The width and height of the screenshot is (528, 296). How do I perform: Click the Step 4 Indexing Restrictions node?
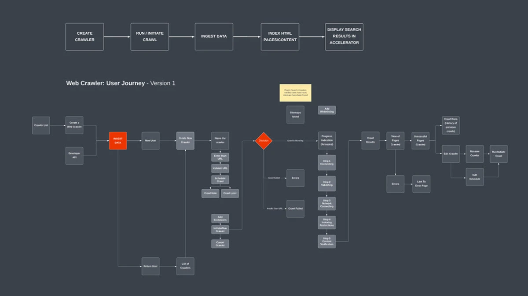click(327, 223)
